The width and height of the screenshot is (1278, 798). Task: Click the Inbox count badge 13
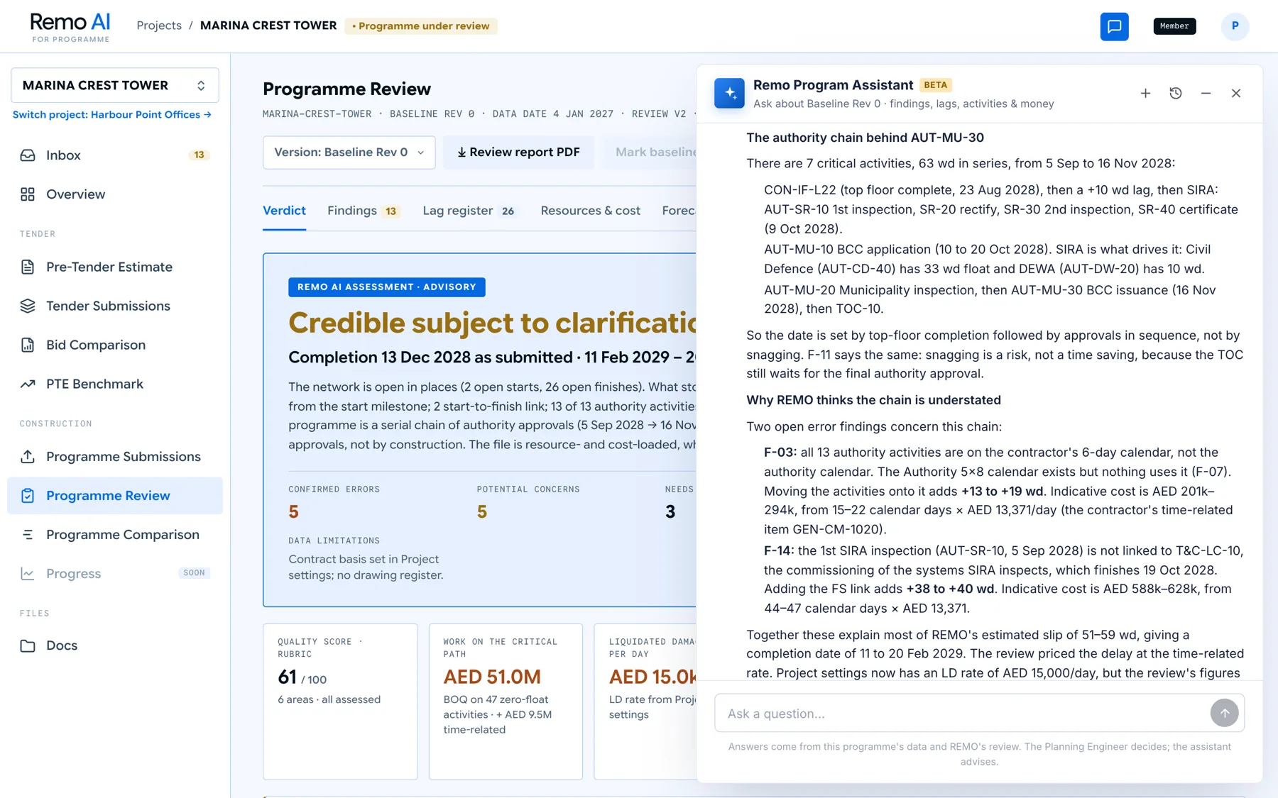199,155
